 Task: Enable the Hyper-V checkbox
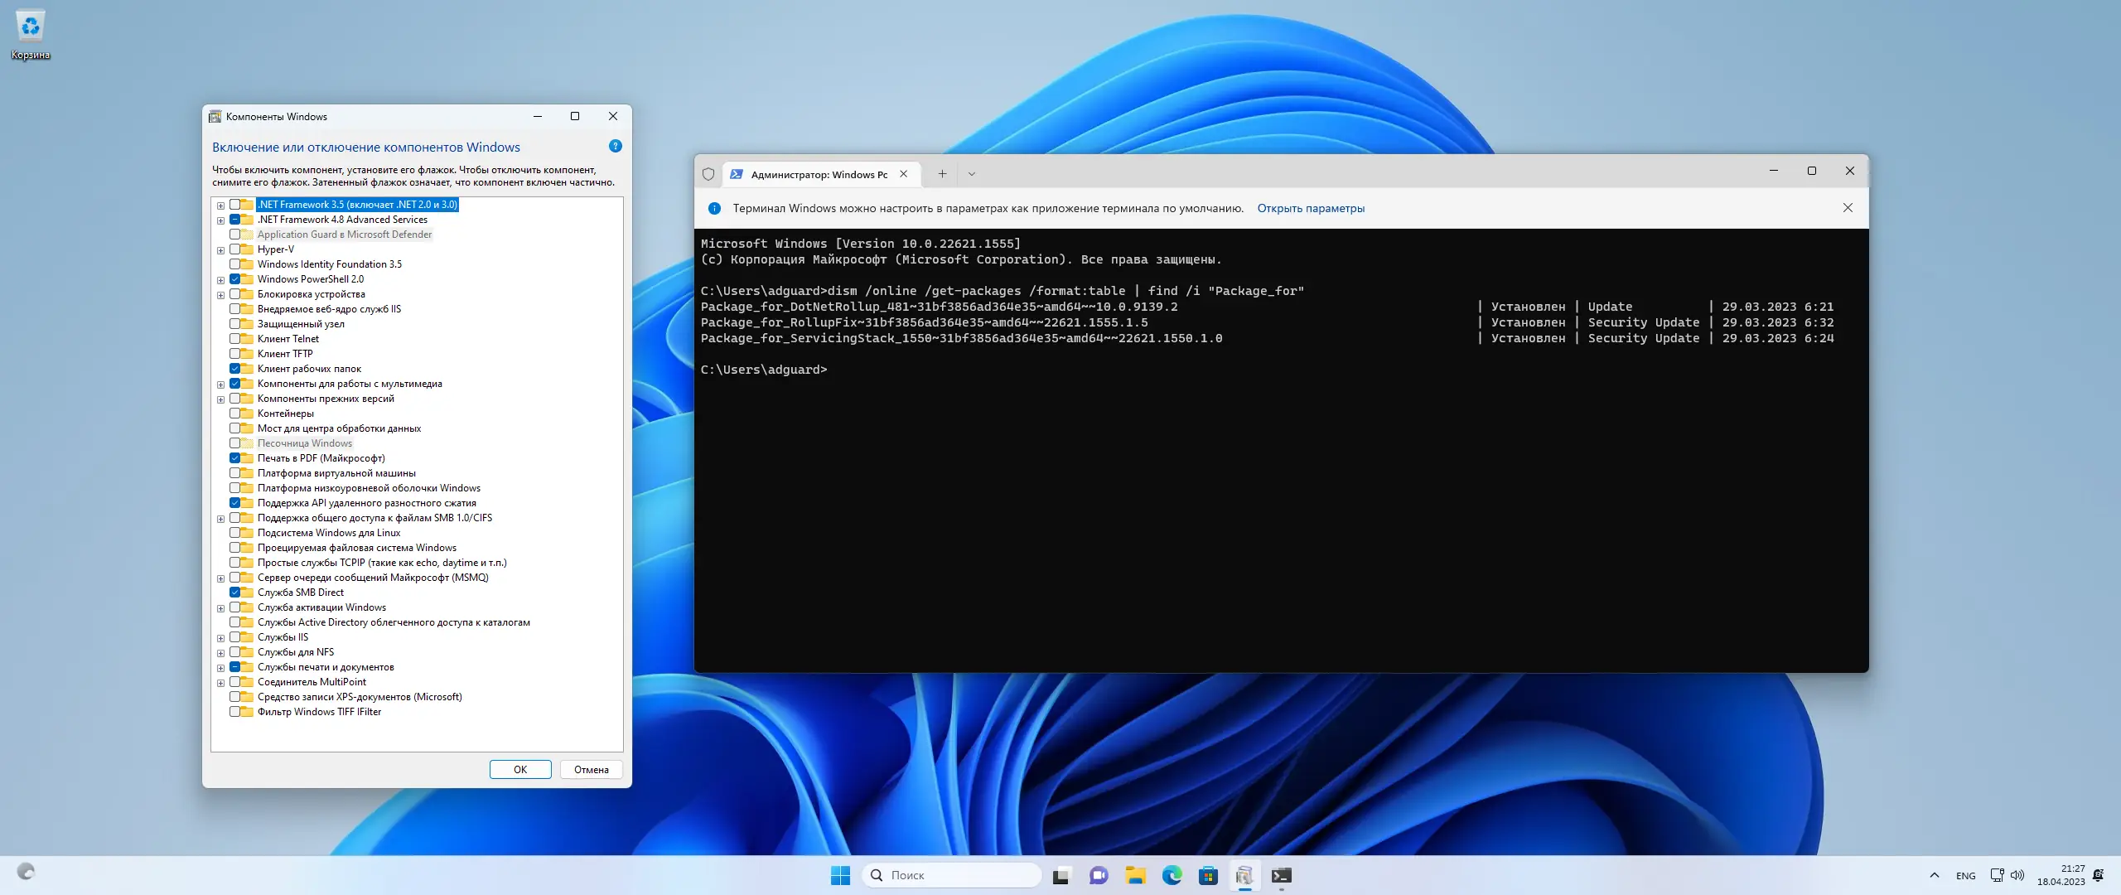click(x=235, y=249)
